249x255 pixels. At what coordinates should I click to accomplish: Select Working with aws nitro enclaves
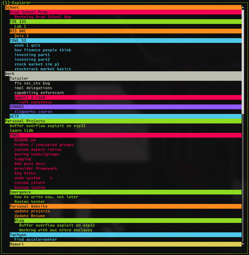pos(56,230)
